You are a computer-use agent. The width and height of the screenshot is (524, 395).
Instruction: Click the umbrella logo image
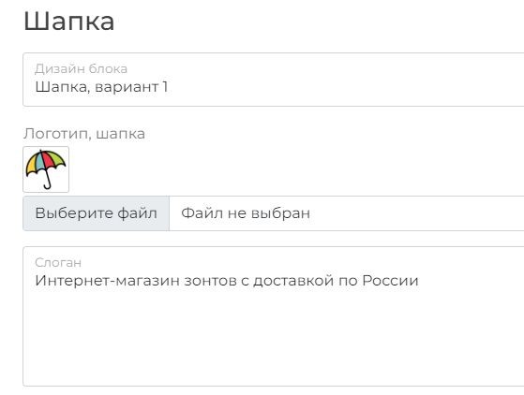(x=46, y=168)
